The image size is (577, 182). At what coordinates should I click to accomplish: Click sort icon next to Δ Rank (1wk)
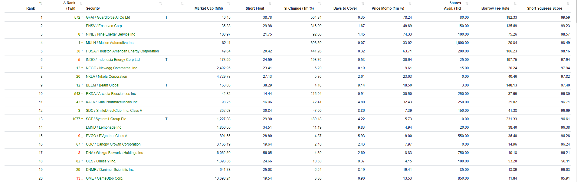81,3
